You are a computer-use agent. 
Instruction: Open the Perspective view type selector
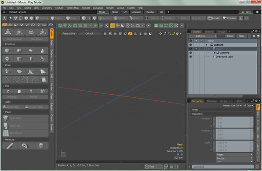click(x=69, y=34)
